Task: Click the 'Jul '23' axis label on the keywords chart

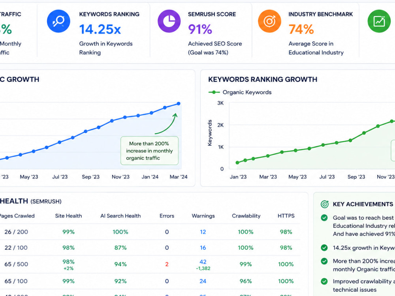Action: point(327,177)
